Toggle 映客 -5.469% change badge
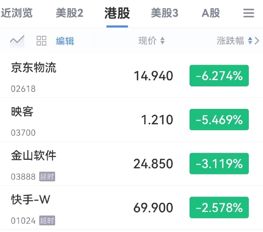The image size is (263, 232). 219,120
